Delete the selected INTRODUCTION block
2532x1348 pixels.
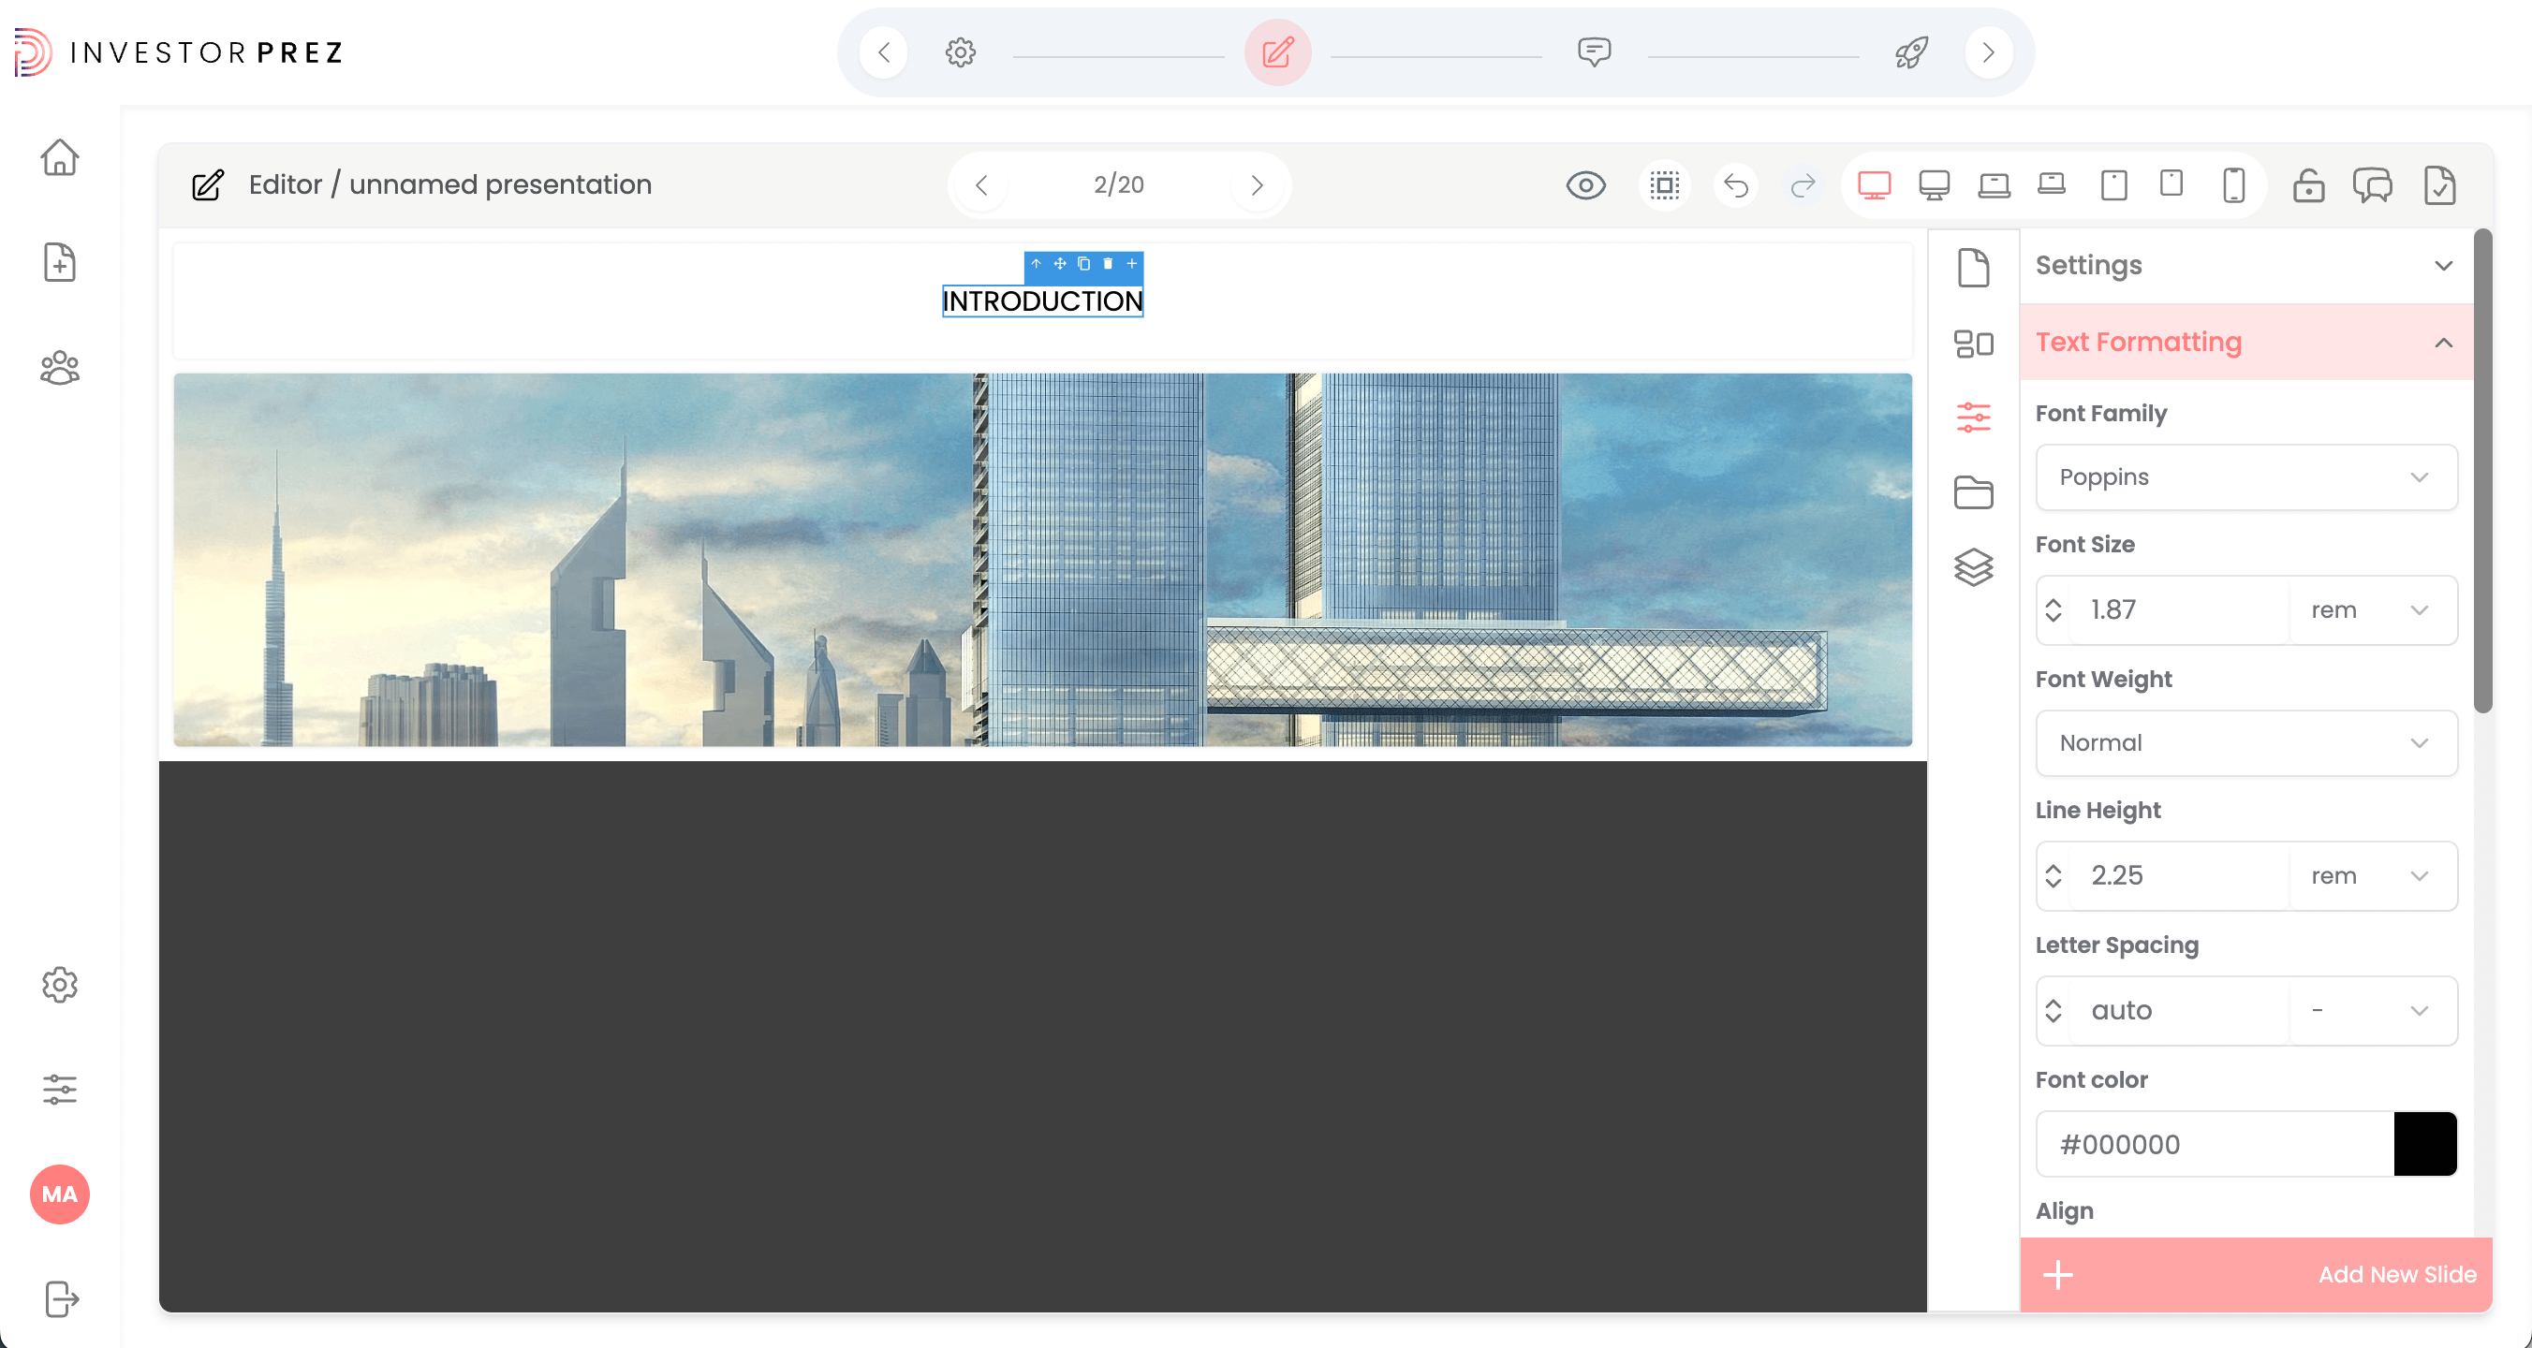[1108, 263]
